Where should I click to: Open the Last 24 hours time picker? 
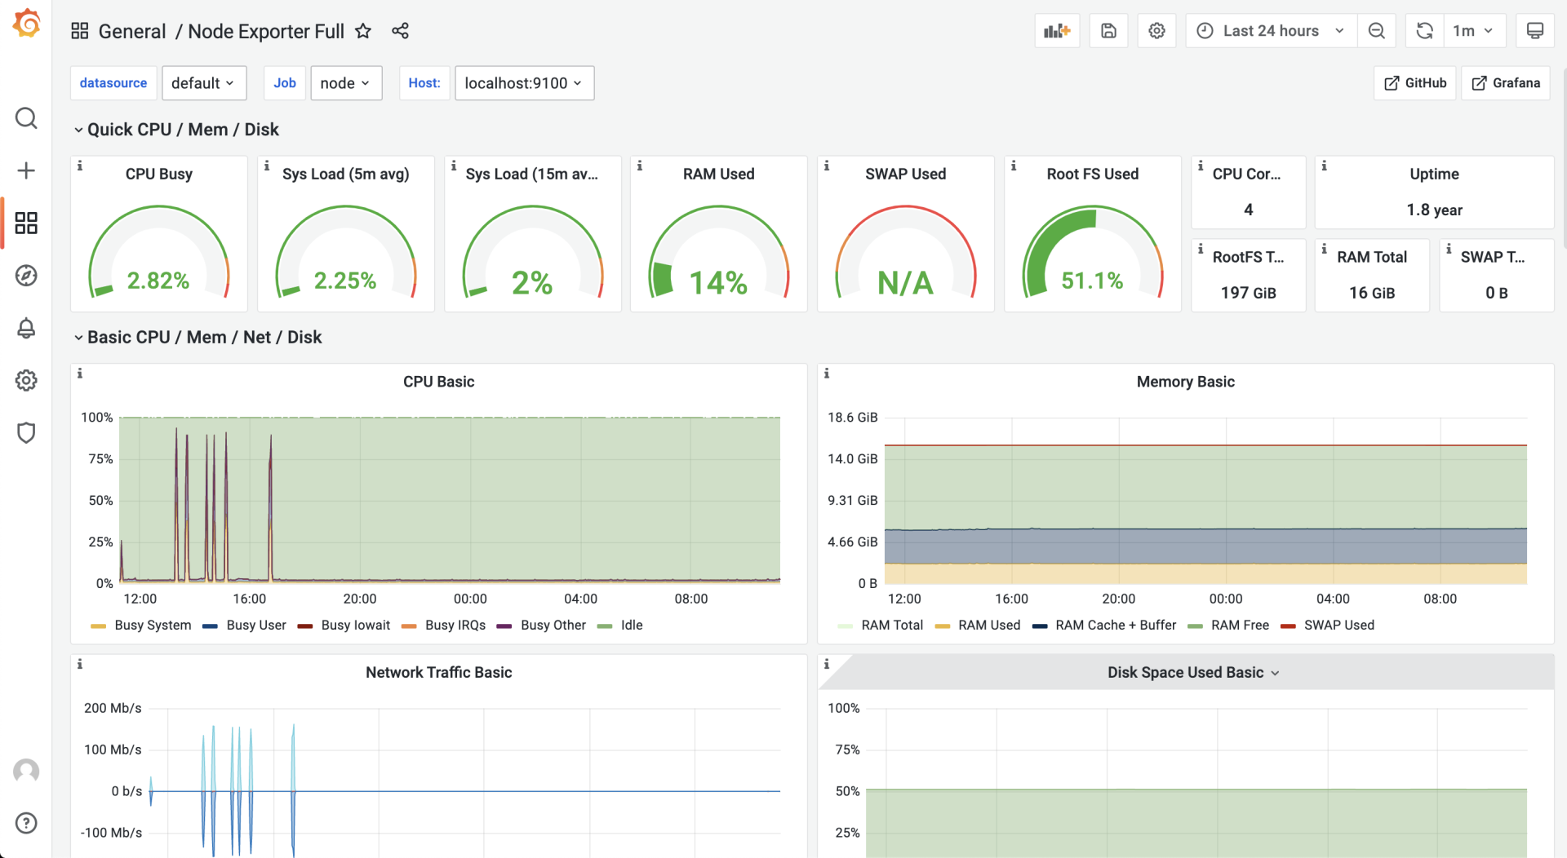1271,31
